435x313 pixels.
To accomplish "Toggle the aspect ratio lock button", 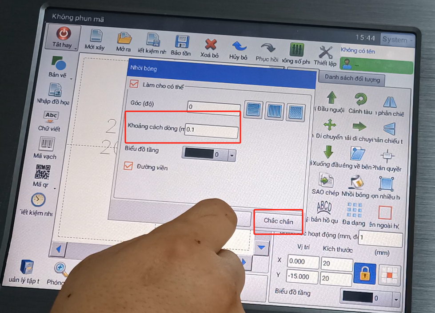I will tap(364, 274).
